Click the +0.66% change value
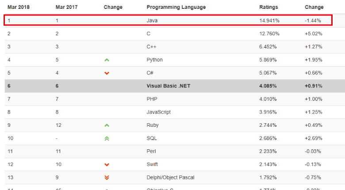The width and height of the screenshot is (345, 190). pyautogui.click(x=313, y=73)
